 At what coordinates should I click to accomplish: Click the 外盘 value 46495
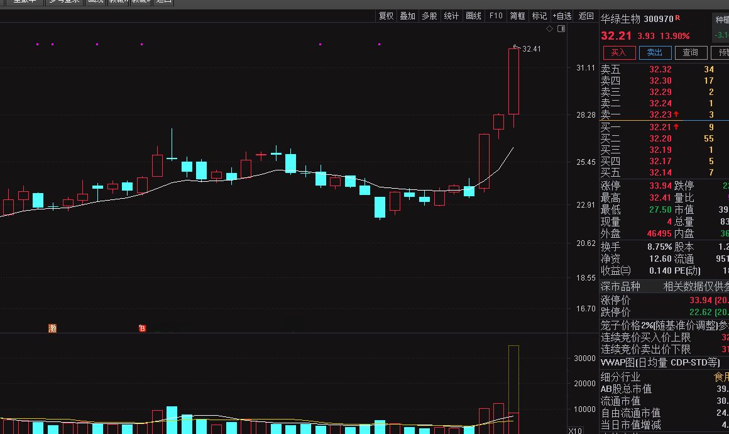(x=659, y=233)
